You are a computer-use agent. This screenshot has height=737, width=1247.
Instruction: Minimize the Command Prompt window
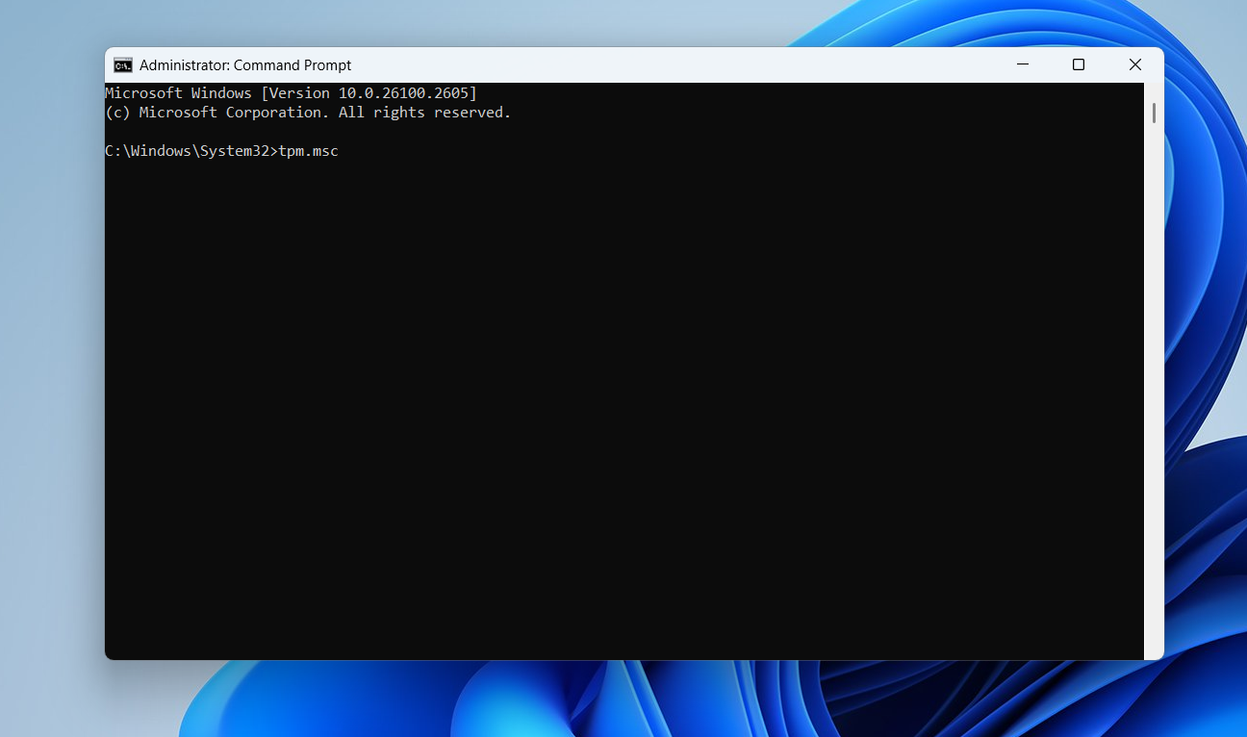pyautogui.click(x=1022, y=64)
